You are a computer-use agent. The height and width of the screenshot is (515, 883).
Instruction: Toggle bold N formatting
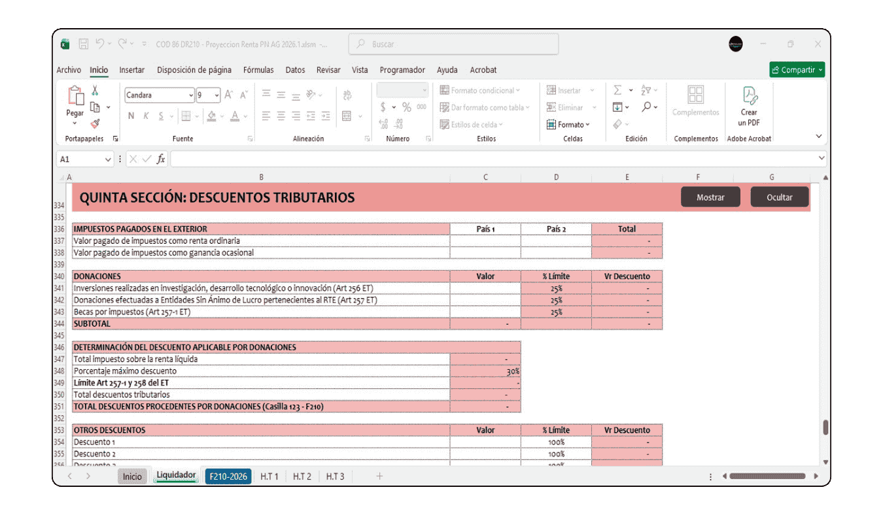[131, 116]
